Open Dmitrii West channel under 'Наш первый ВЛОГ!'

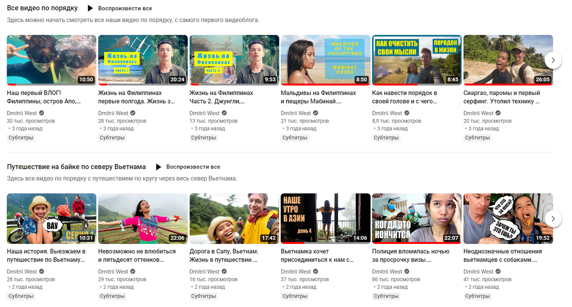point(22,113)
